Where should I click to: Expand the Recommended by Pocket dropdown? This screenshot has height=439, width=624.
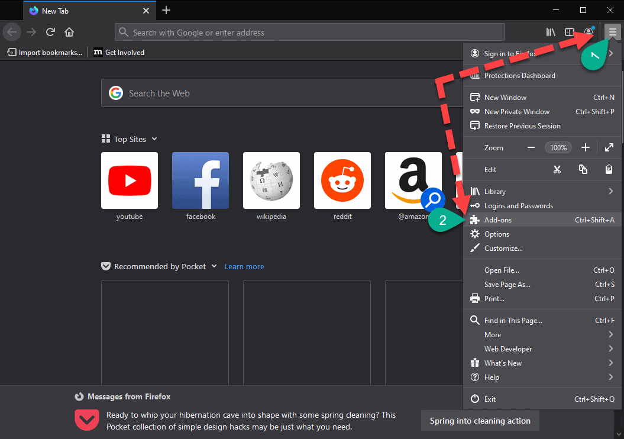(214, 266)
